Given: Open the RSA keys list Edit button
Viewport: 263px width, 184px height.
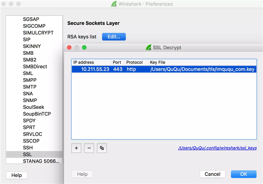Looking at the screenshot, I should pos(114,37).
